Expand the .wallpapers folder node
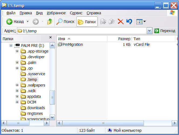The width and height of the screenshot is (179, 135). pyautogui.click(x=17, y=85)
